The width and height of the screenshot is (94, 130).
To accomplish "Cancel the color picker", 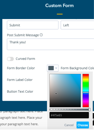I will [69, 125].
